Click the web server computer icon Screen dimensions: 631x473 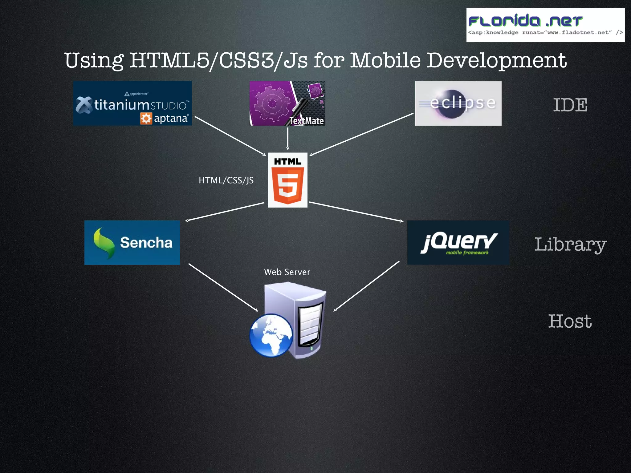(x=288, y=321)
